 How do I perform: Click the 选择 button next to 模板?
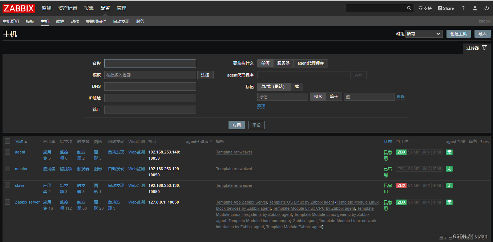coord(205,75)
